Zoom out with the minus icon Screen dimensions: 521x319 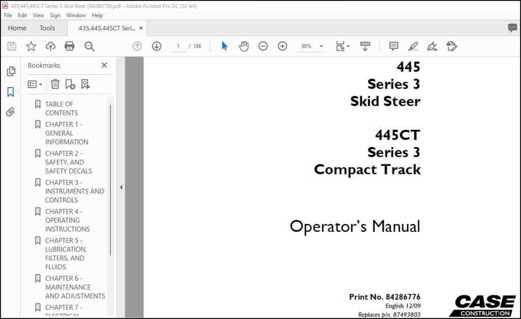point(263,46)
